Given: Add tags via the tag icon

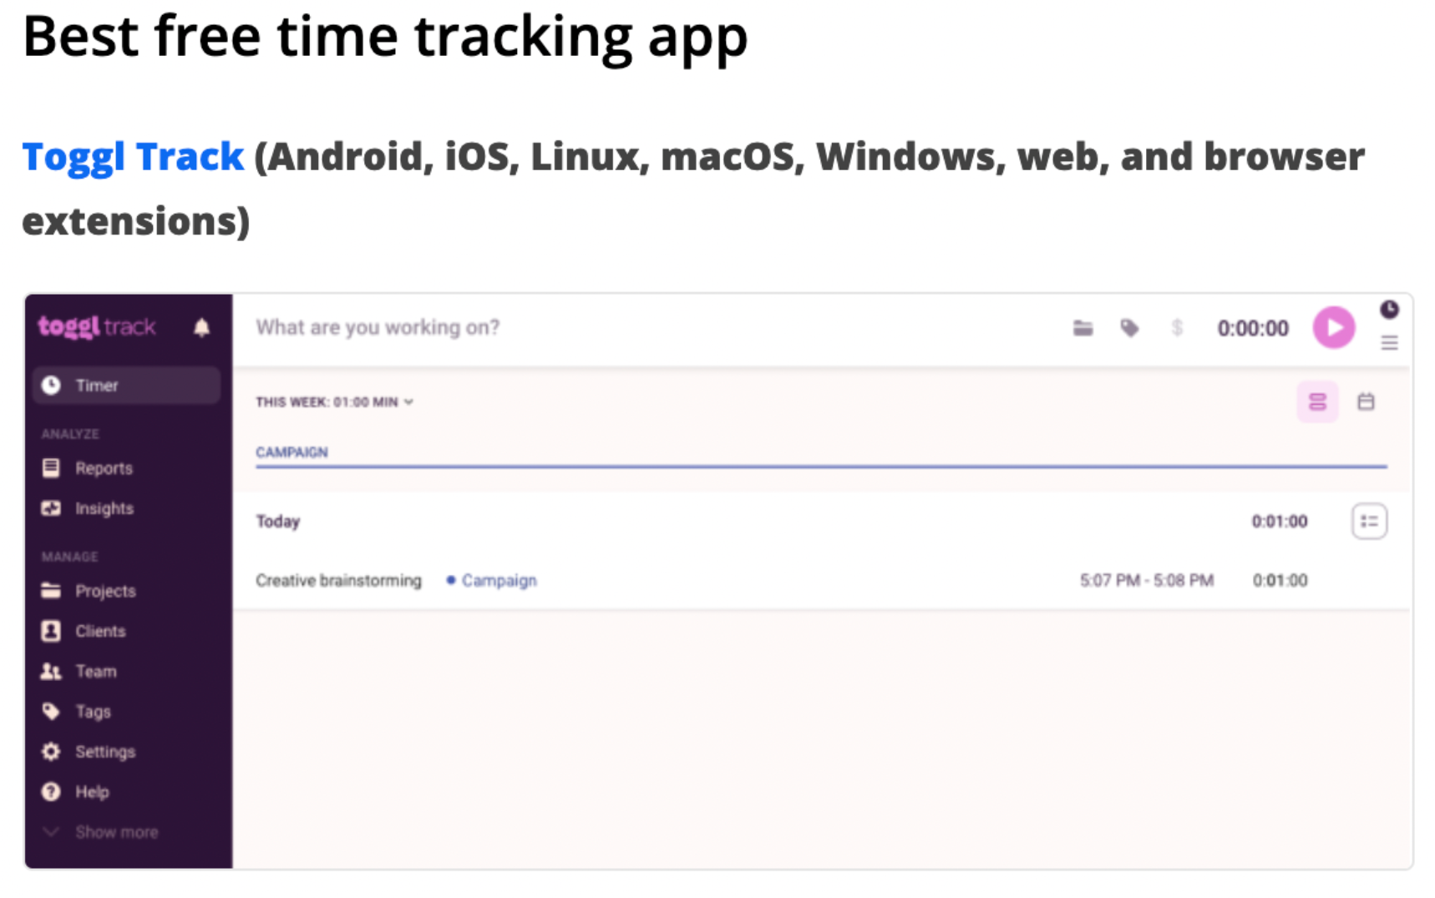Looking at the screenshot, I should [x=1131, y=328].
